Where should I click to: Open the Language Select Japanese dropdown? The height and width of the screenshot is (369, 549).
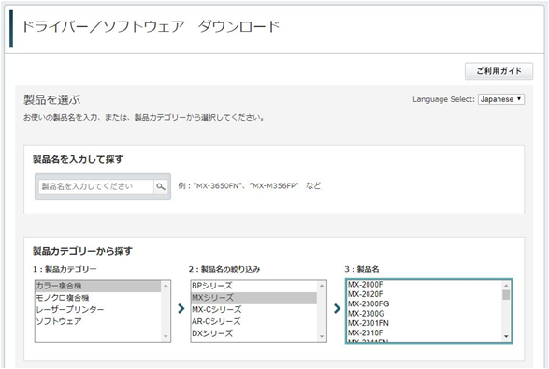[x=501, y=99]
